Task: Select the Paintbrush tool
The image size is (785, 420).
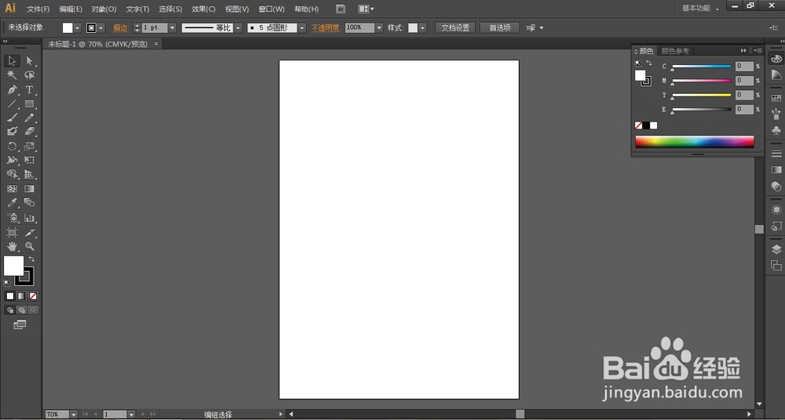Action: [x=12, y=118]
